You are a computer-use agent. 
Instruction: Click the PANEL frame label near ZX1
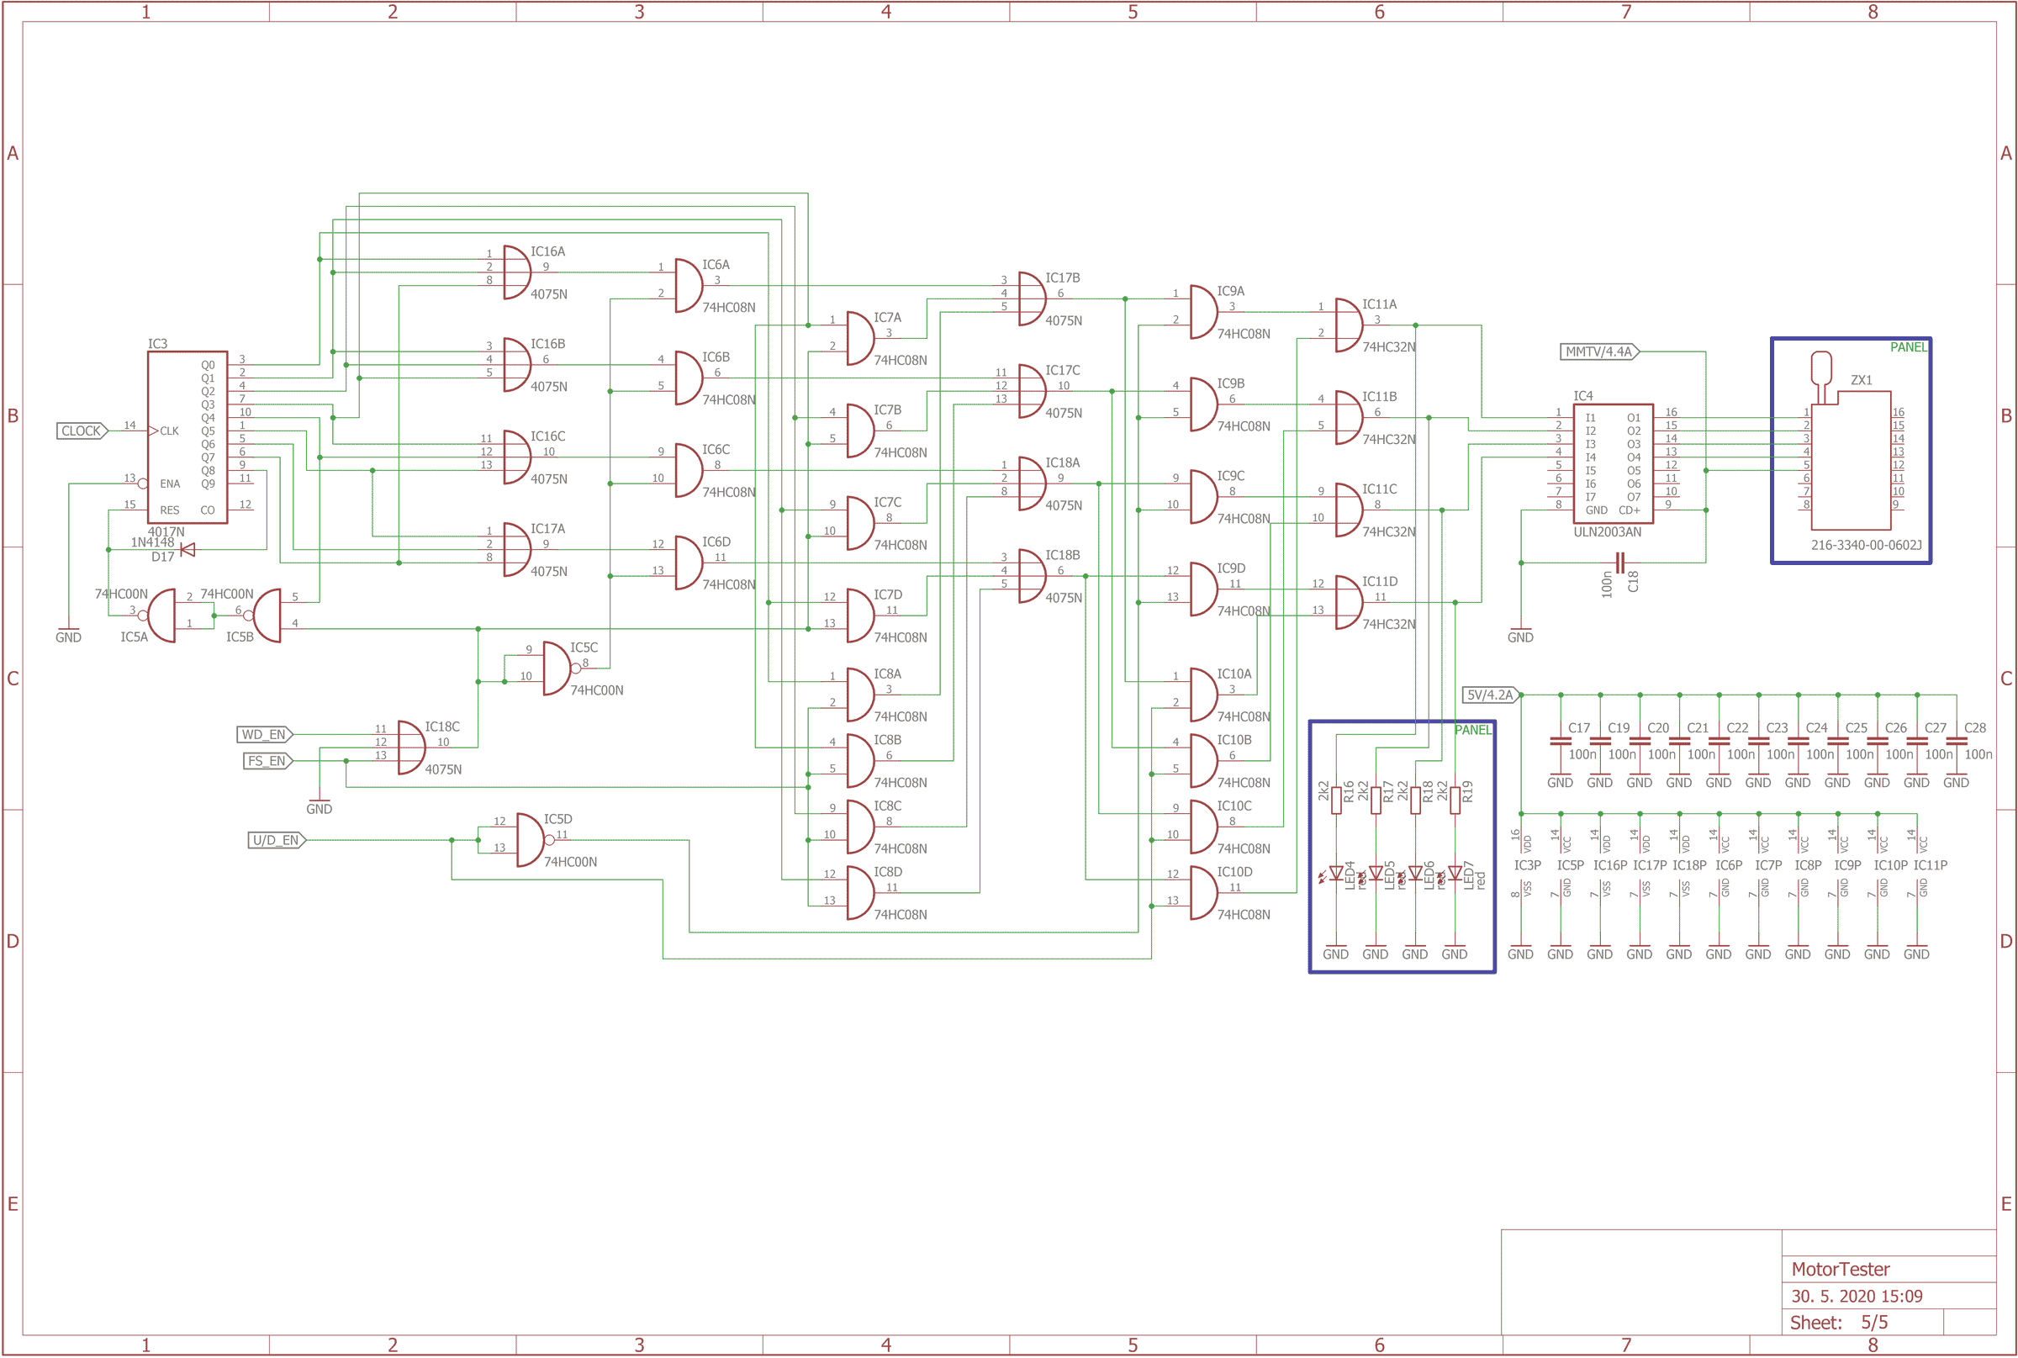[1909, 347]
